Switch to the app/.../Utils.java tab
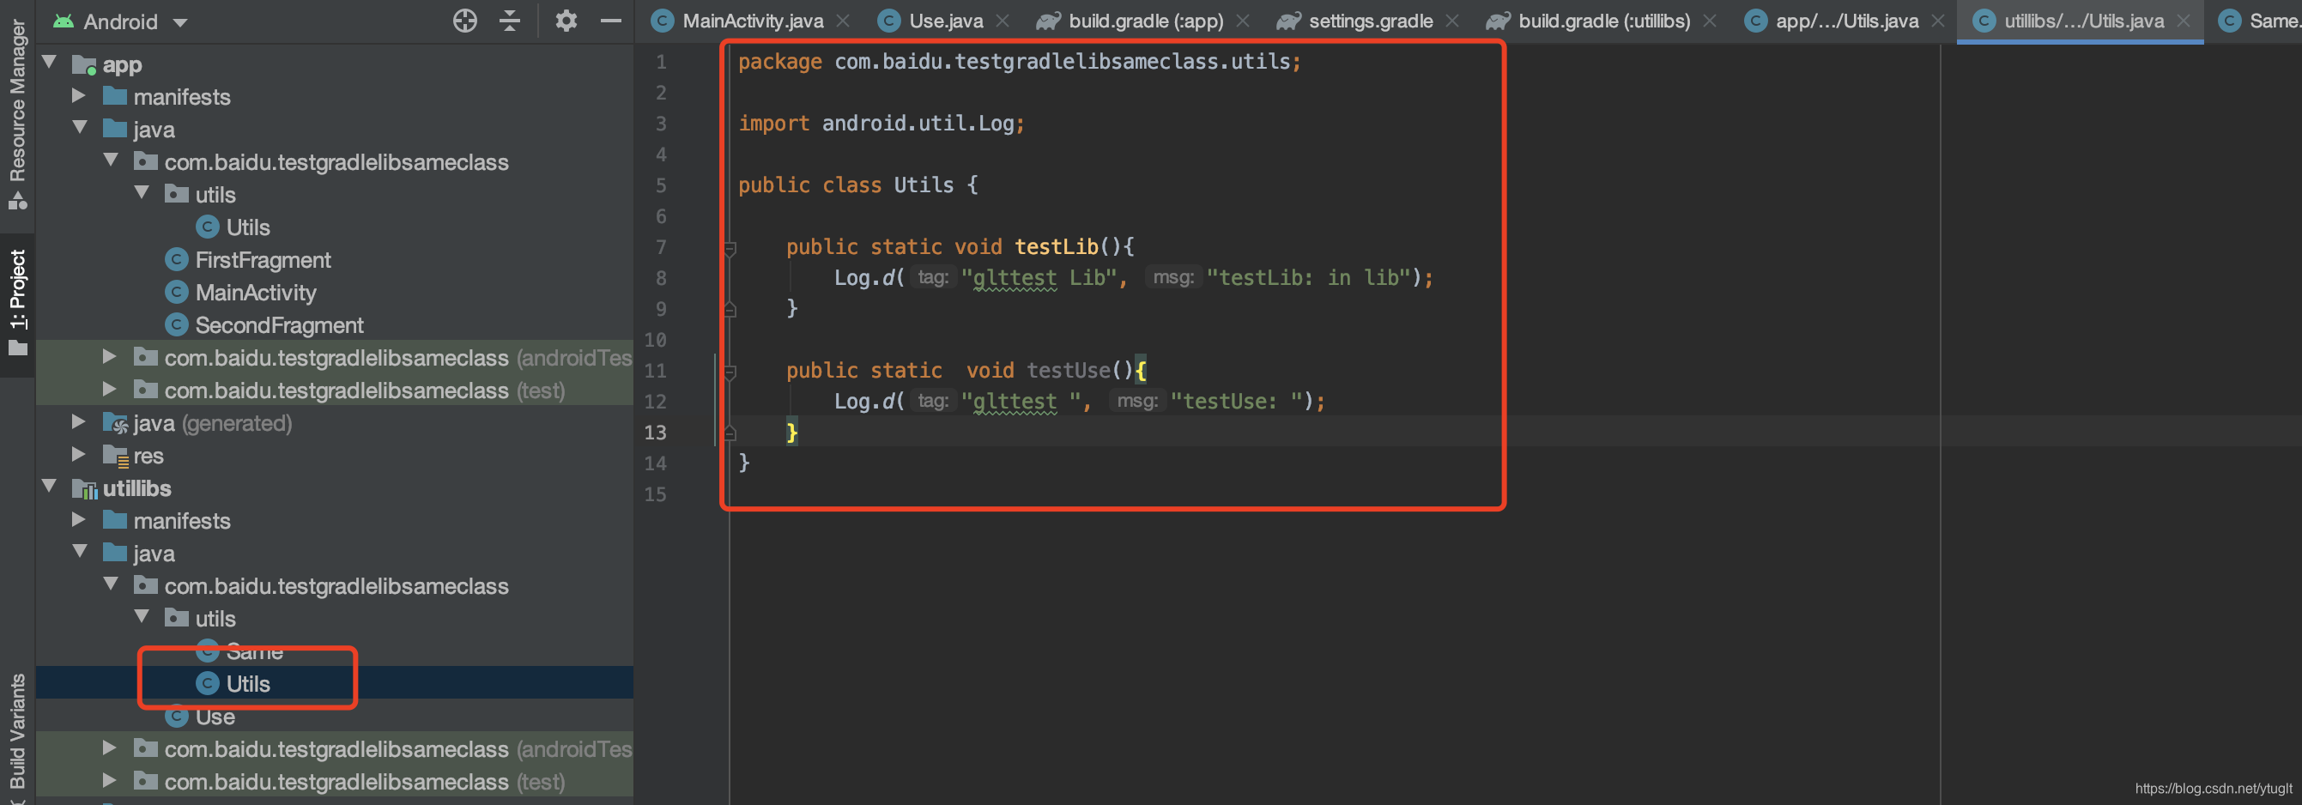The image size is (2302, 805). coord(1846,21)
